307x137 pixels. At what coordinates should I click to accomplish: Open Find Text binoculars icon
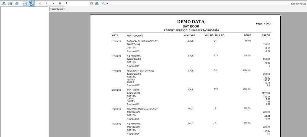pyautogui.click(x=97, y=3)
